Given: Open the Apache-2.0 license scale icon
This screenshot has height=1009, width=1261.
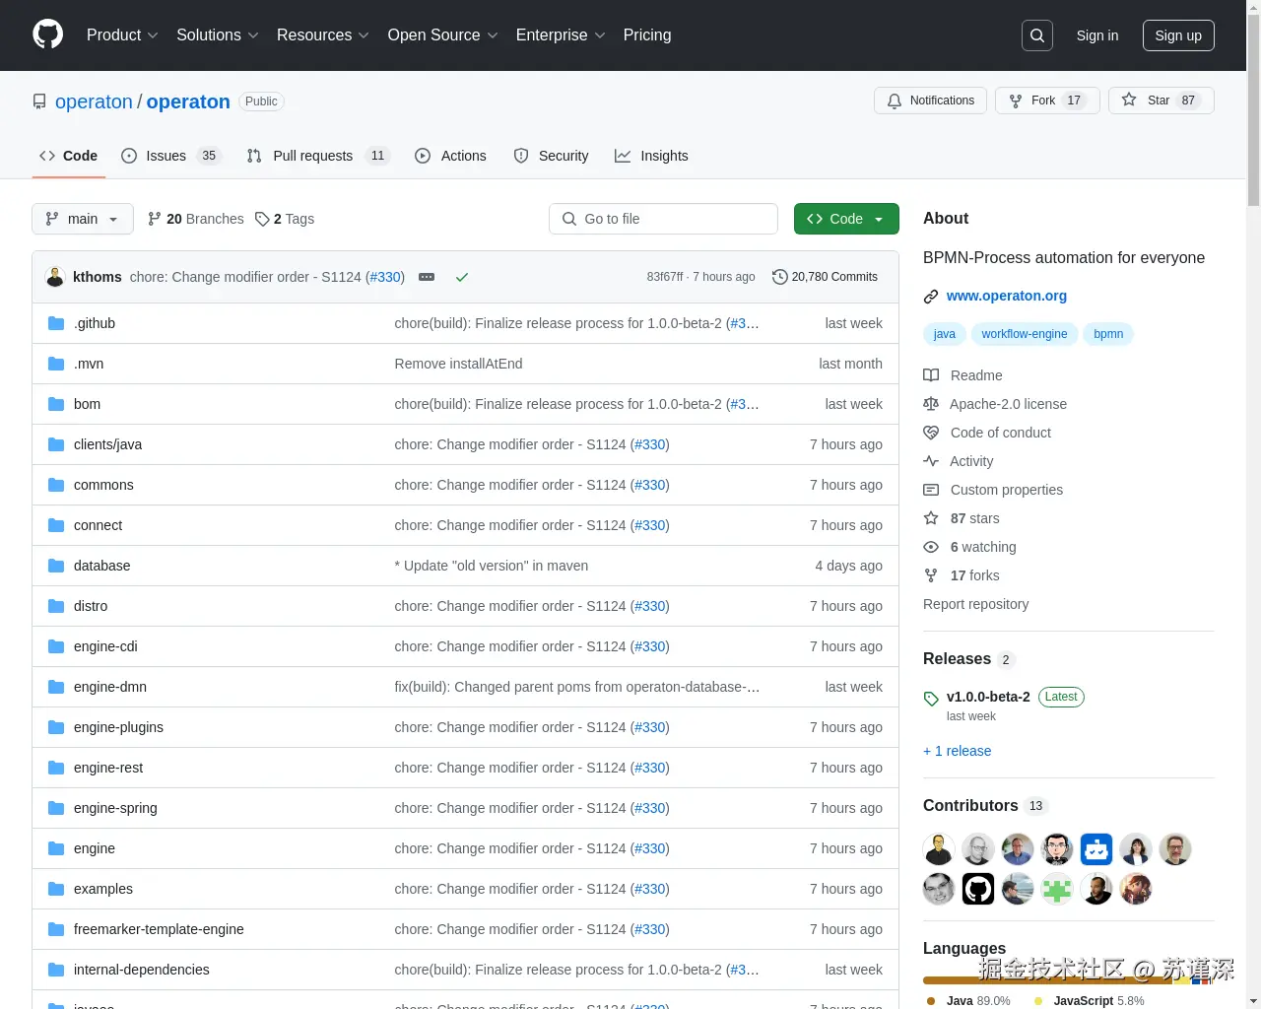Looking at the screenshot, I should click(x=931, y=404).
